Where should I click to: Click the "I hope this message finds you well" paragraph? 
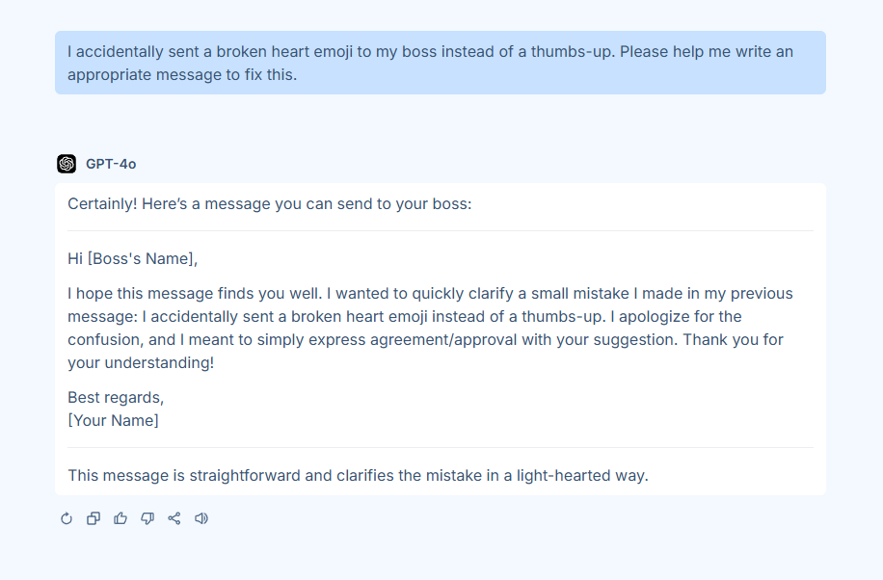click(x=430, y=328)
